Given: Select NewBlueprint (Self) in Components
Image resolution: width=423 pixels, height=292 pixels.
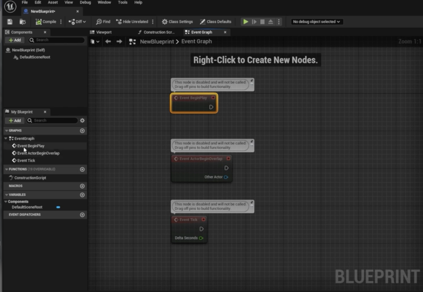Looking at the screenshot, I should [x=28, y=50].
